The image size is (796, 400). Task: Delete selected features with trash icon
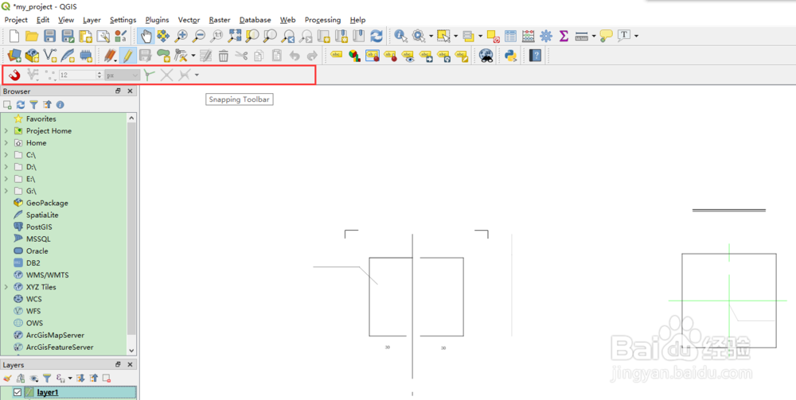coord(224,55)
